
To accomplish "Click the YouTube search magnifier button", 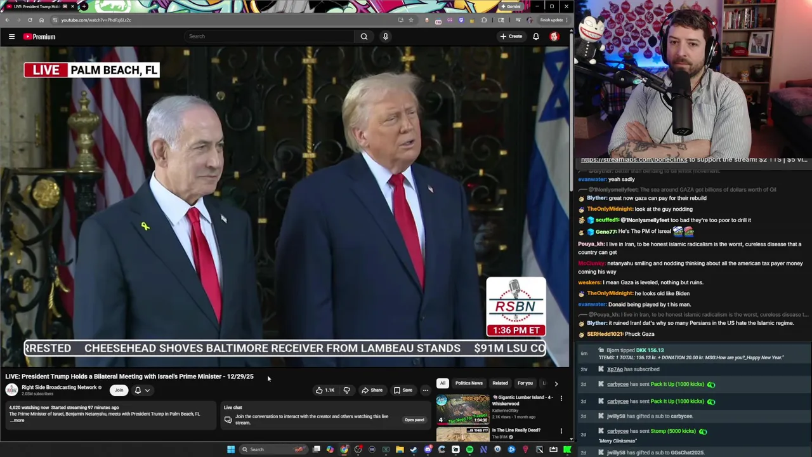I will pyautogui.click(x=364, y=36).
